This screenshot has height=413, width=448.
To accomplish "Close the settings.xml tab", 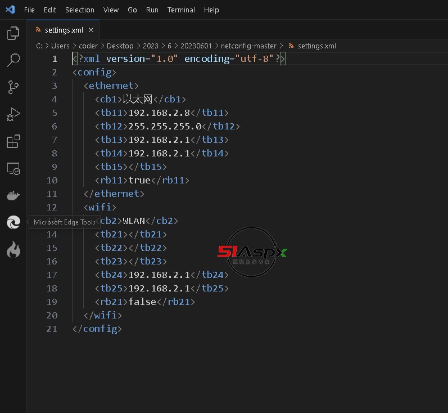I will [x=91, y=30].
